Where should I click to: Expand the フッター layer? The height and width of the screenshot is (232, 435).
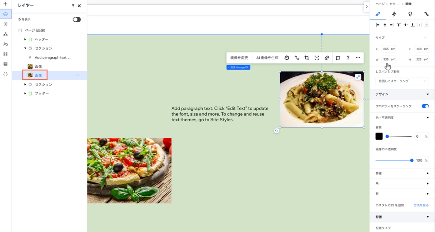click(x=25, y=93)
